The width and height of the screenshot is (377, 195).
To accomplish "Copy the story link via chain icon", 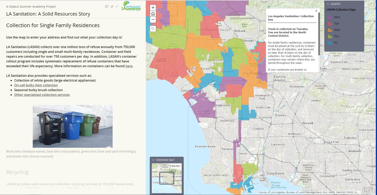I will (117, 6).
